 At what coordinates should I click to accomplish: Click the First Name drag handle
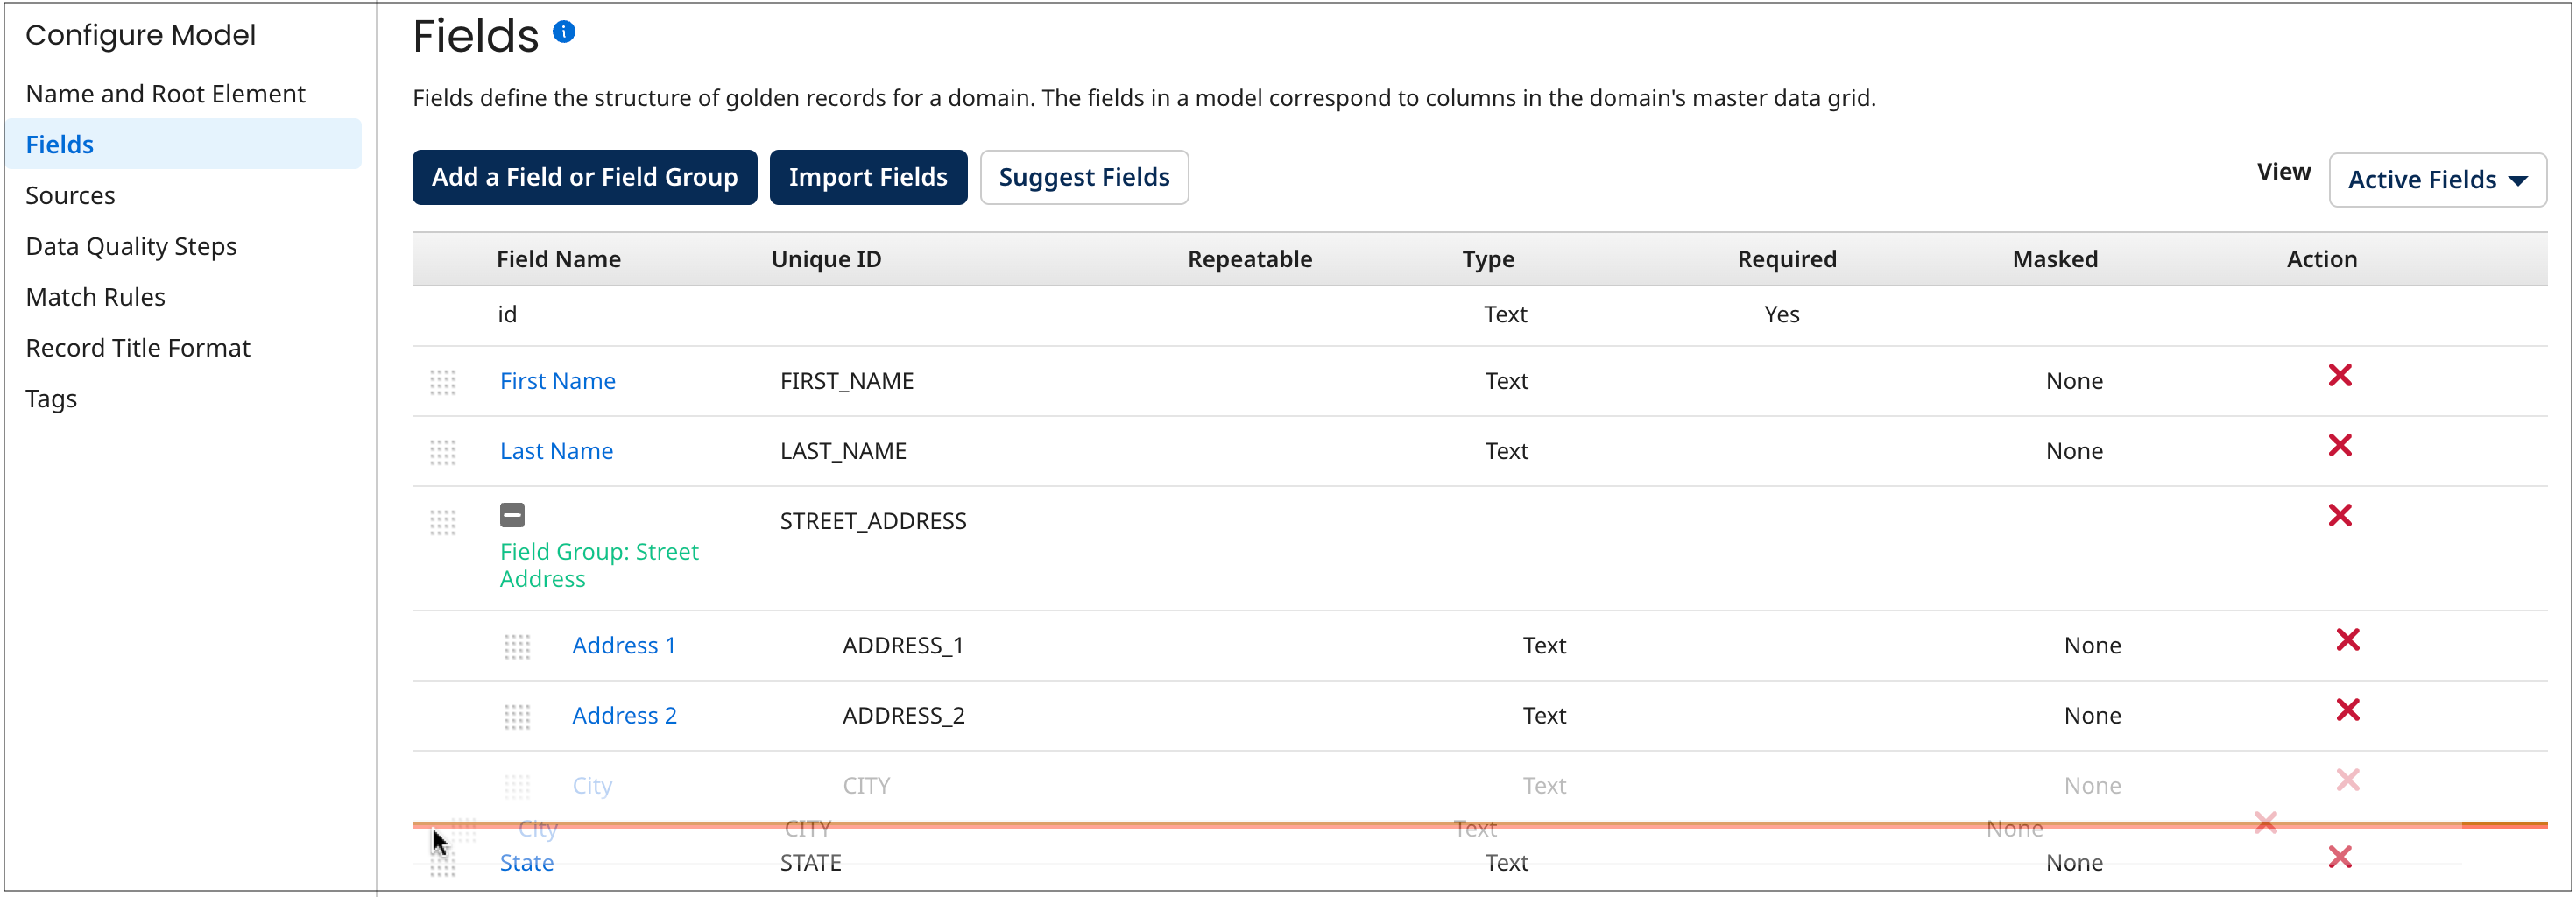pyautogui.click(x=442, y=382)
